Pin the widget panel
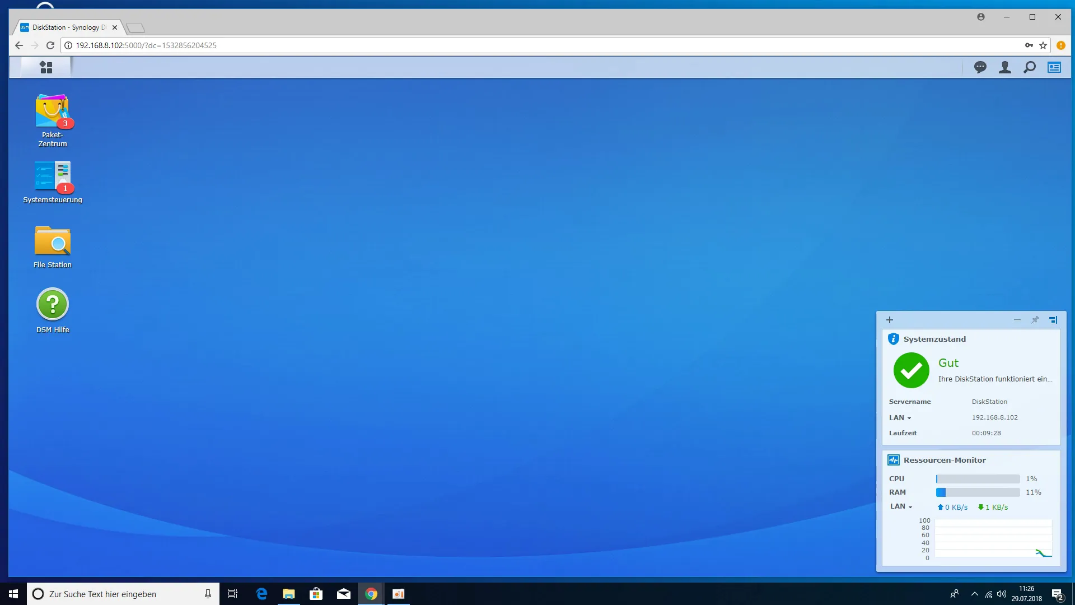1075x605 pixels. [x=1035, y=320]
